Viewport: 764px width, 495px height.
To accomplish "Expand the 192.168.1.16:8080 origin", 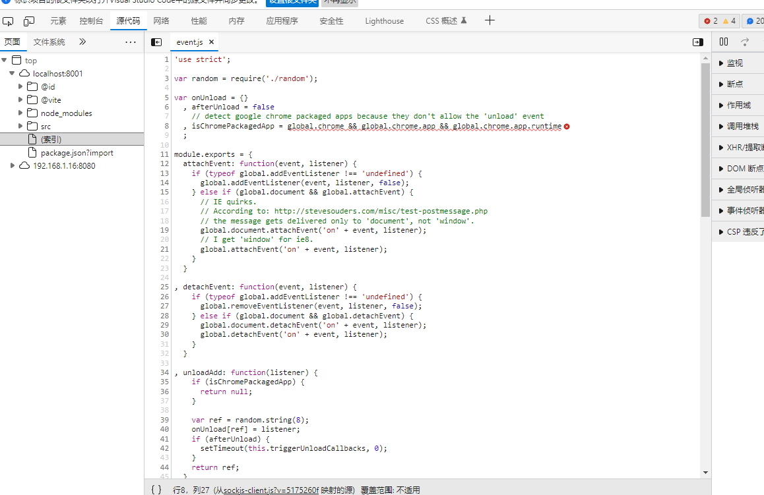I will [x=12, y=166].
